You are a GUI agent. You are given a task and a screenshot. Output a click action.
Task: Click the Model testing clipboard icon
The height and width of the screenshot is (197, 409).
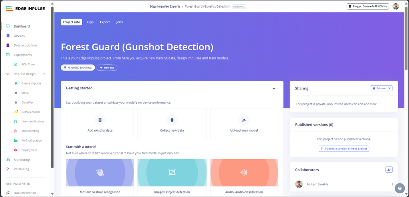(x=16, y=131)
